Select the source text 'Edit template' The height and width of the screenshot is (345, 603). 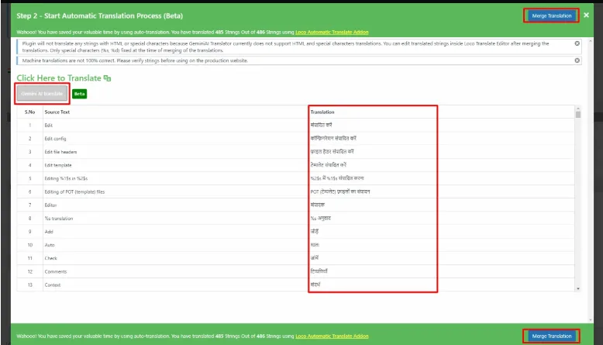[x=57, y=165]
